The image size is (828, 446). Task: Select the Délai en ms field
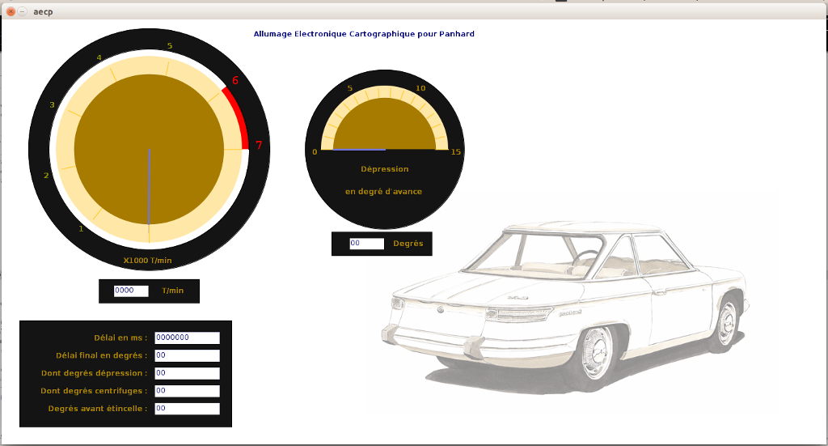click(x=187, y=338)
